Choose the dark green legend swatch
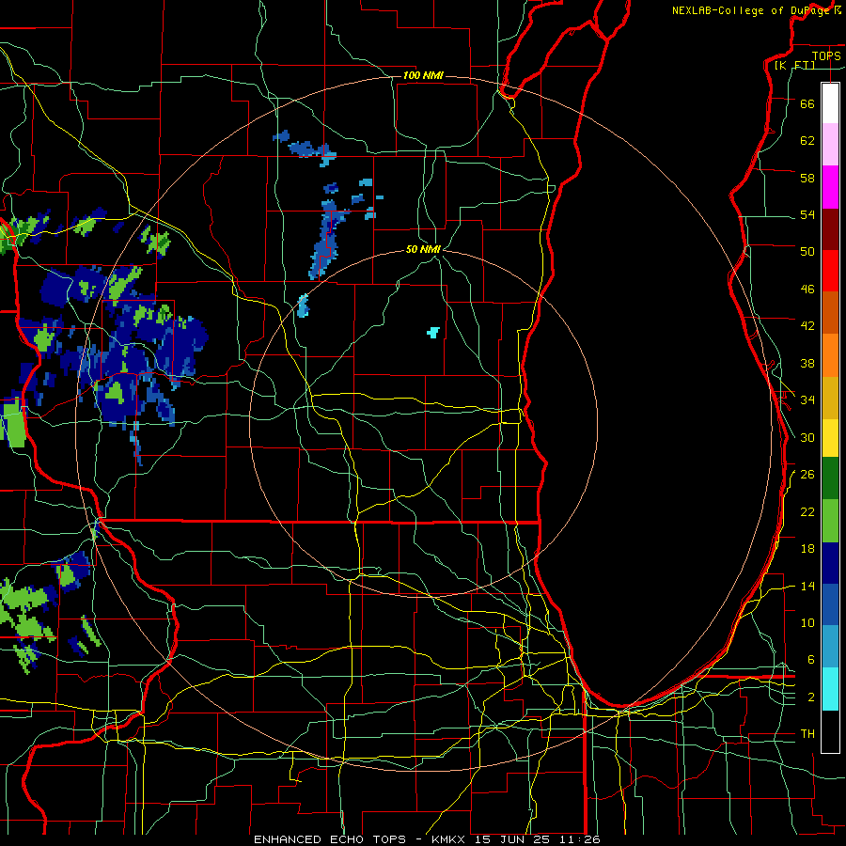846x846 pixels. point(830,478)
